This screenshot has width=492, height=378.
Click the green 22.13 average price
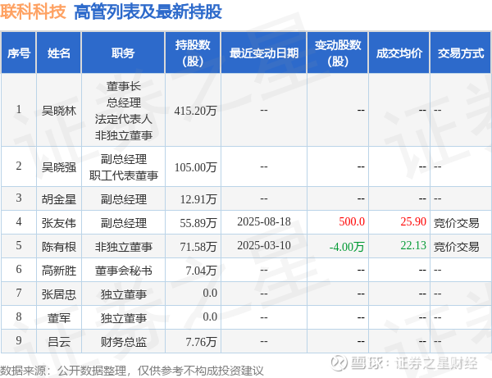coord(413,245)
